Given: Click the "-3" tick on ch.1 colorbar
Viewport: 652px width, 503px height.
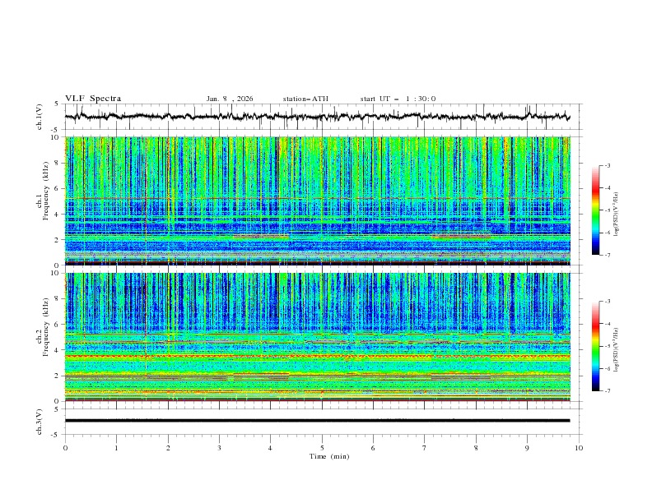Looking at the screenshot, I should (x=607, y=165).
